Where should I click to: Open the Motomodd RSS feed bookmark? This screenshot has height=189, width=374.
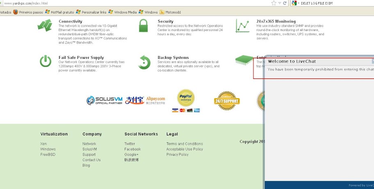(x=170, y=12)
